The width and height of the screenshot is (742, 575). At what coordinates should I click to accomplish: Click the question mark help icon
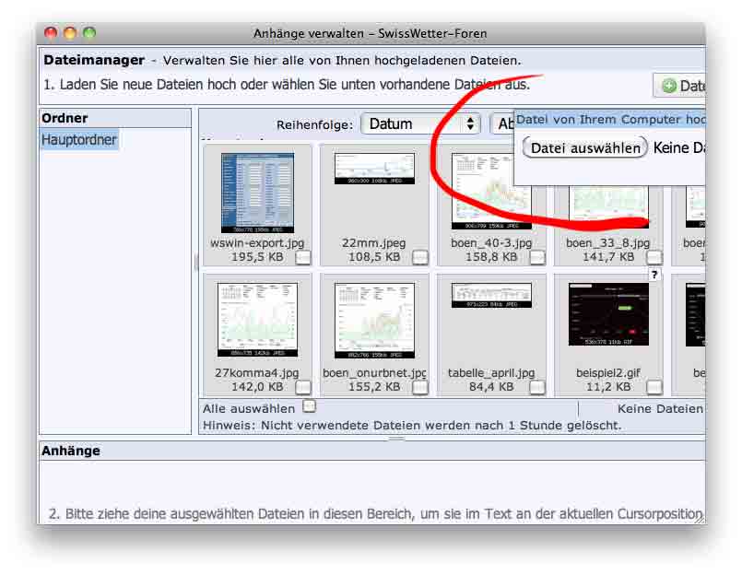(654, 275)
